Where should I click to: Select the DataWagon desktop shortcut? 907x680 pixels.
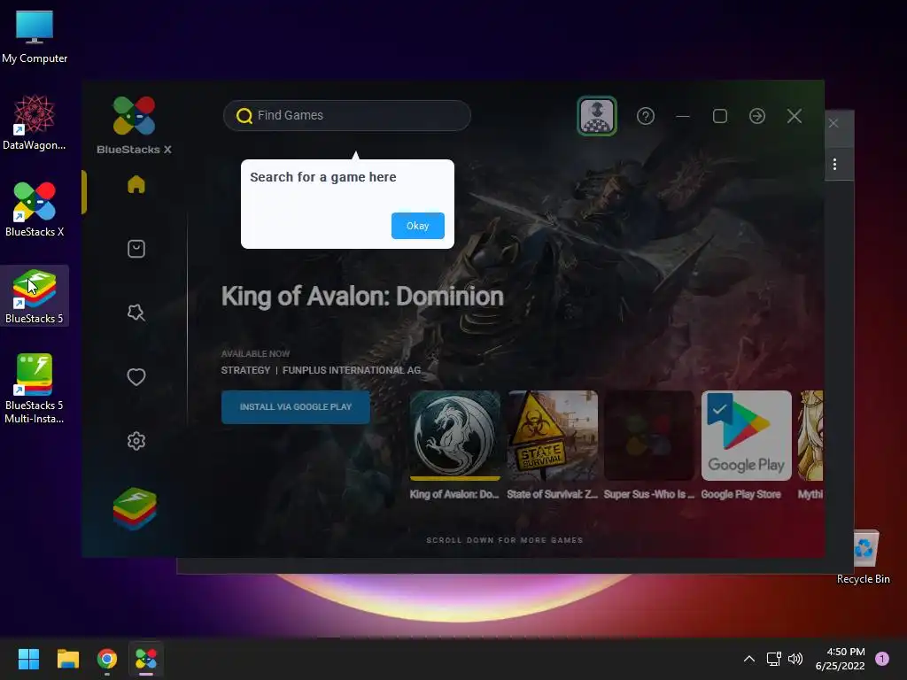(35, 122)
